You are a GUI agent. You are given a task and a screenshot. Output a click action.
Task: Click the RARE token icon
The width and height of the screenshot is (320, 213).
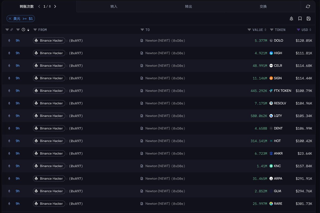(271, 204)
